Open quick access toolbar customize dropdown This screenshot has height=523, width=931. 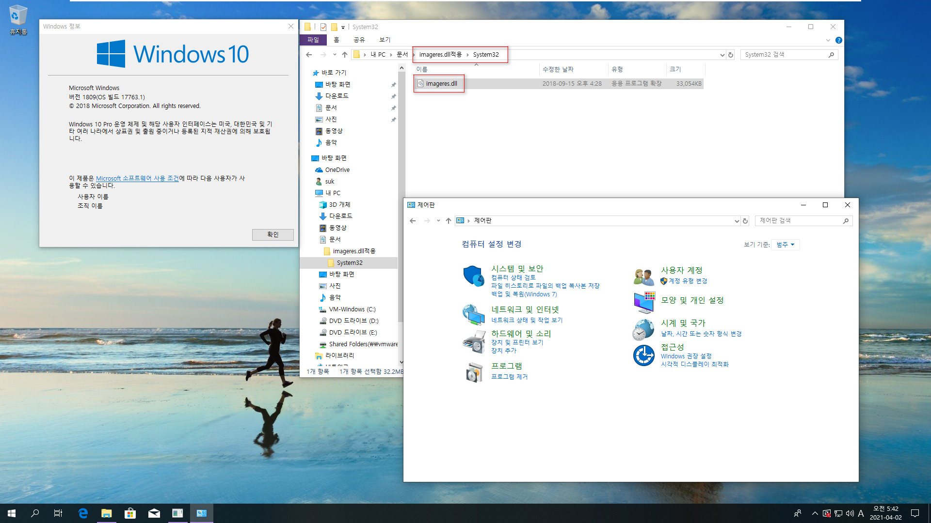(343, 27)
